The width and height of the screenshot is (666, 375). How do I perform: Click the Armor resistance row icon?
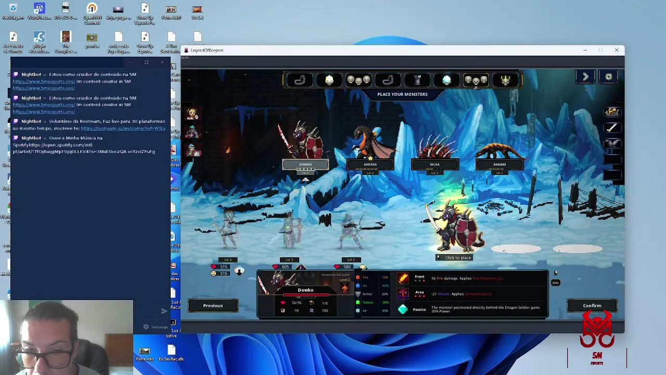[357, 294]
